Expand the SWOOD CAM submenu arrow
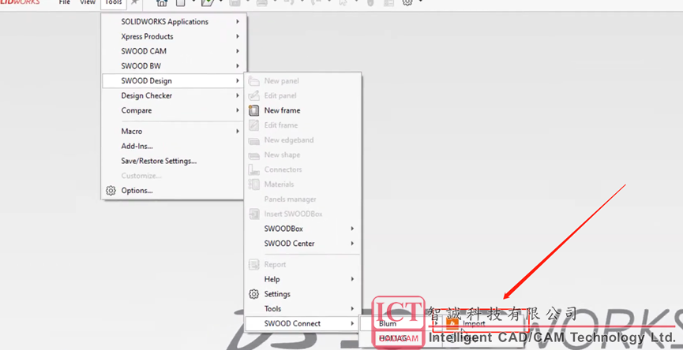The image size is (683, 350). click(x=238, y=51)
